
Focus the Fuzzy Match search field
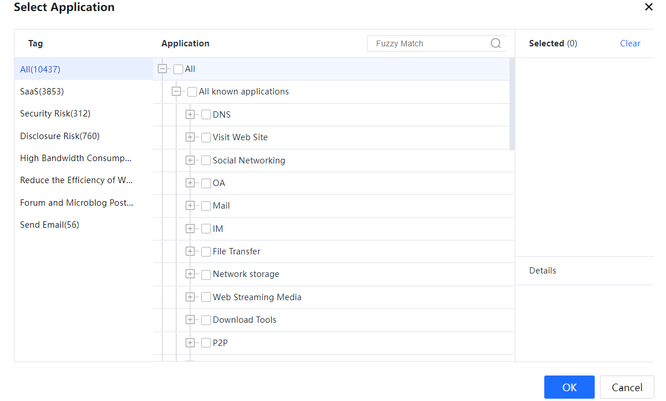(x=429, y=43)
